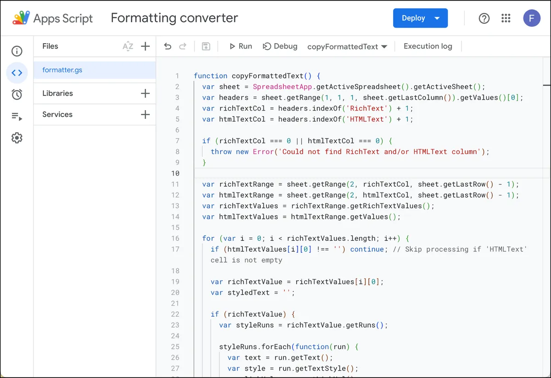Viewport: 551px width, 378px height.
Task: Open Triggers alarm clock icon
Action: point(17,94)
